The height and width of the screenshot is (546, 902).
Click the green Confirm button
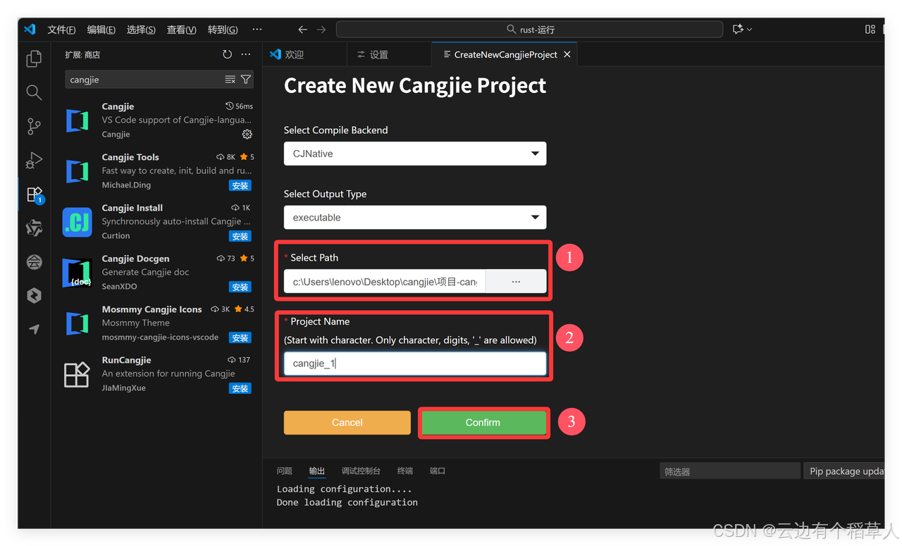tap(483, 423)
